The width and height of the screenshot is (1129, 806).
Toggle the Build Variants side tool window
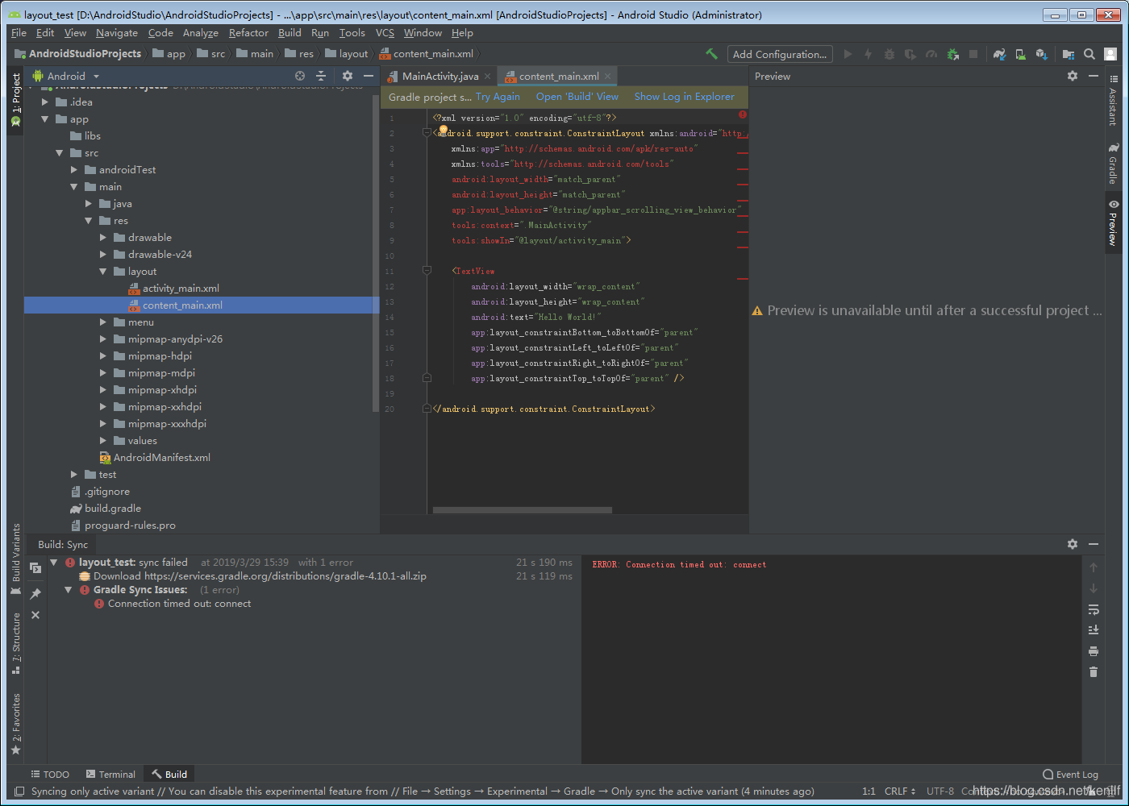coord(15,559)
